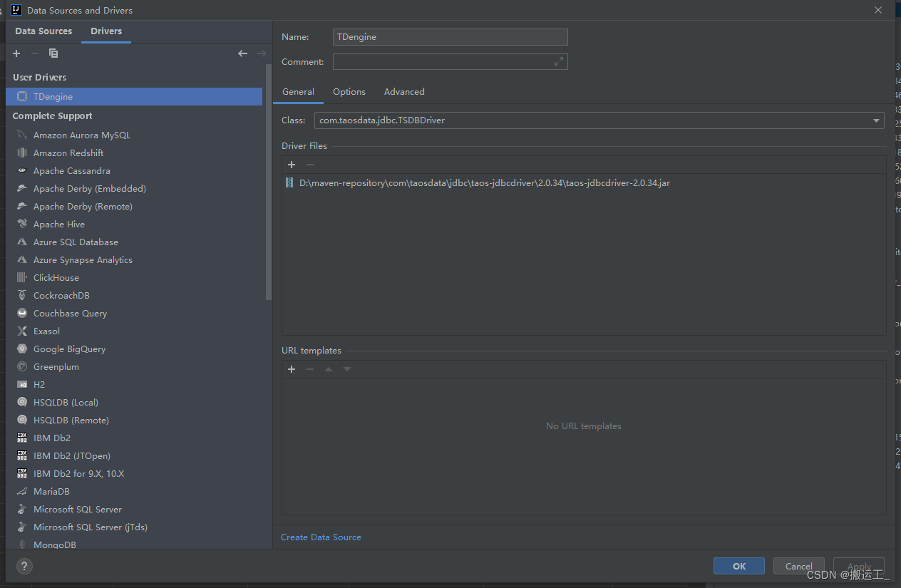Click the remove driver file minus icon
Screen dimensions: 901x588
click(310, 165)
